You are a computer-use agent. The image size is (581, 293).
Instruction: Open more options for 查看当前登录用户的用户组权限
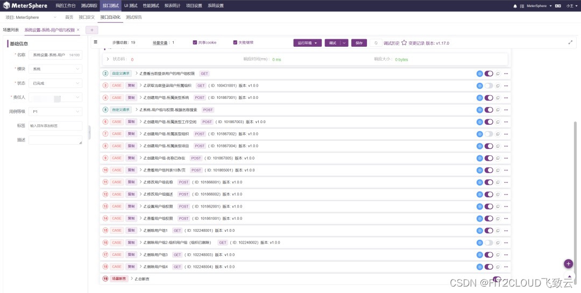point(506,74)
